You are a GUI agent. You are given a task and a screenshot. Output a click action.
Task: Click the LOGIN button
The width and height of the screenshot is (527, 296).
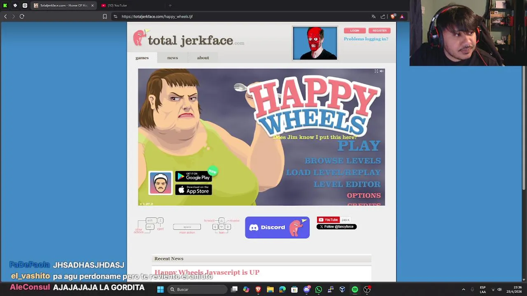[354, 30]
